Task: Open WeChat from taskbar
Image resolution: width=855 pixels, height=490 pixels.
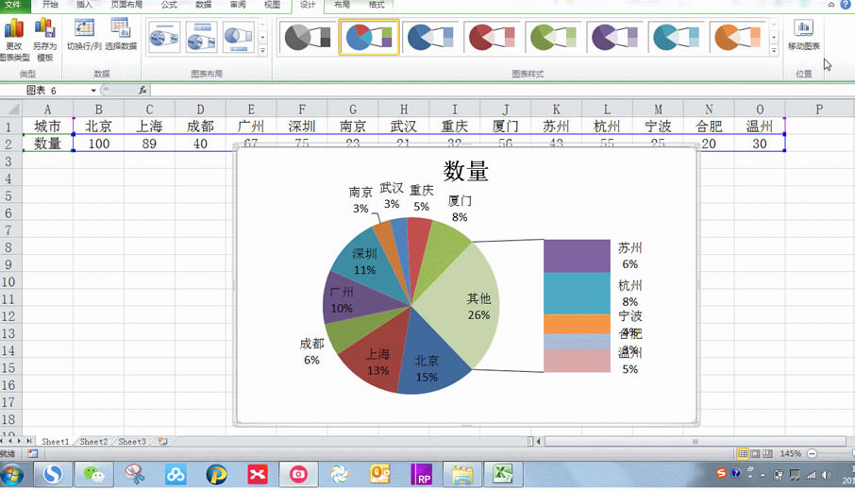Action: click(x=93, y=474)
